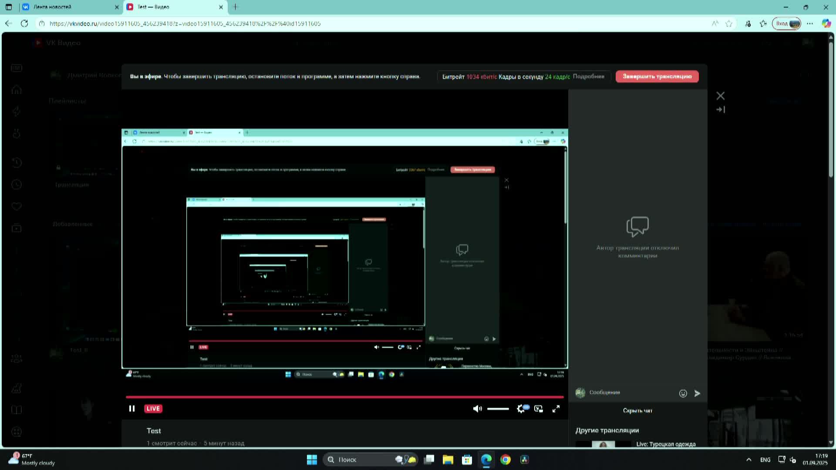Open Edge settings and more menu
Image resolution: width=836 pixels, height=470 pixels.
pyautogui.click(x=810, y=23)
